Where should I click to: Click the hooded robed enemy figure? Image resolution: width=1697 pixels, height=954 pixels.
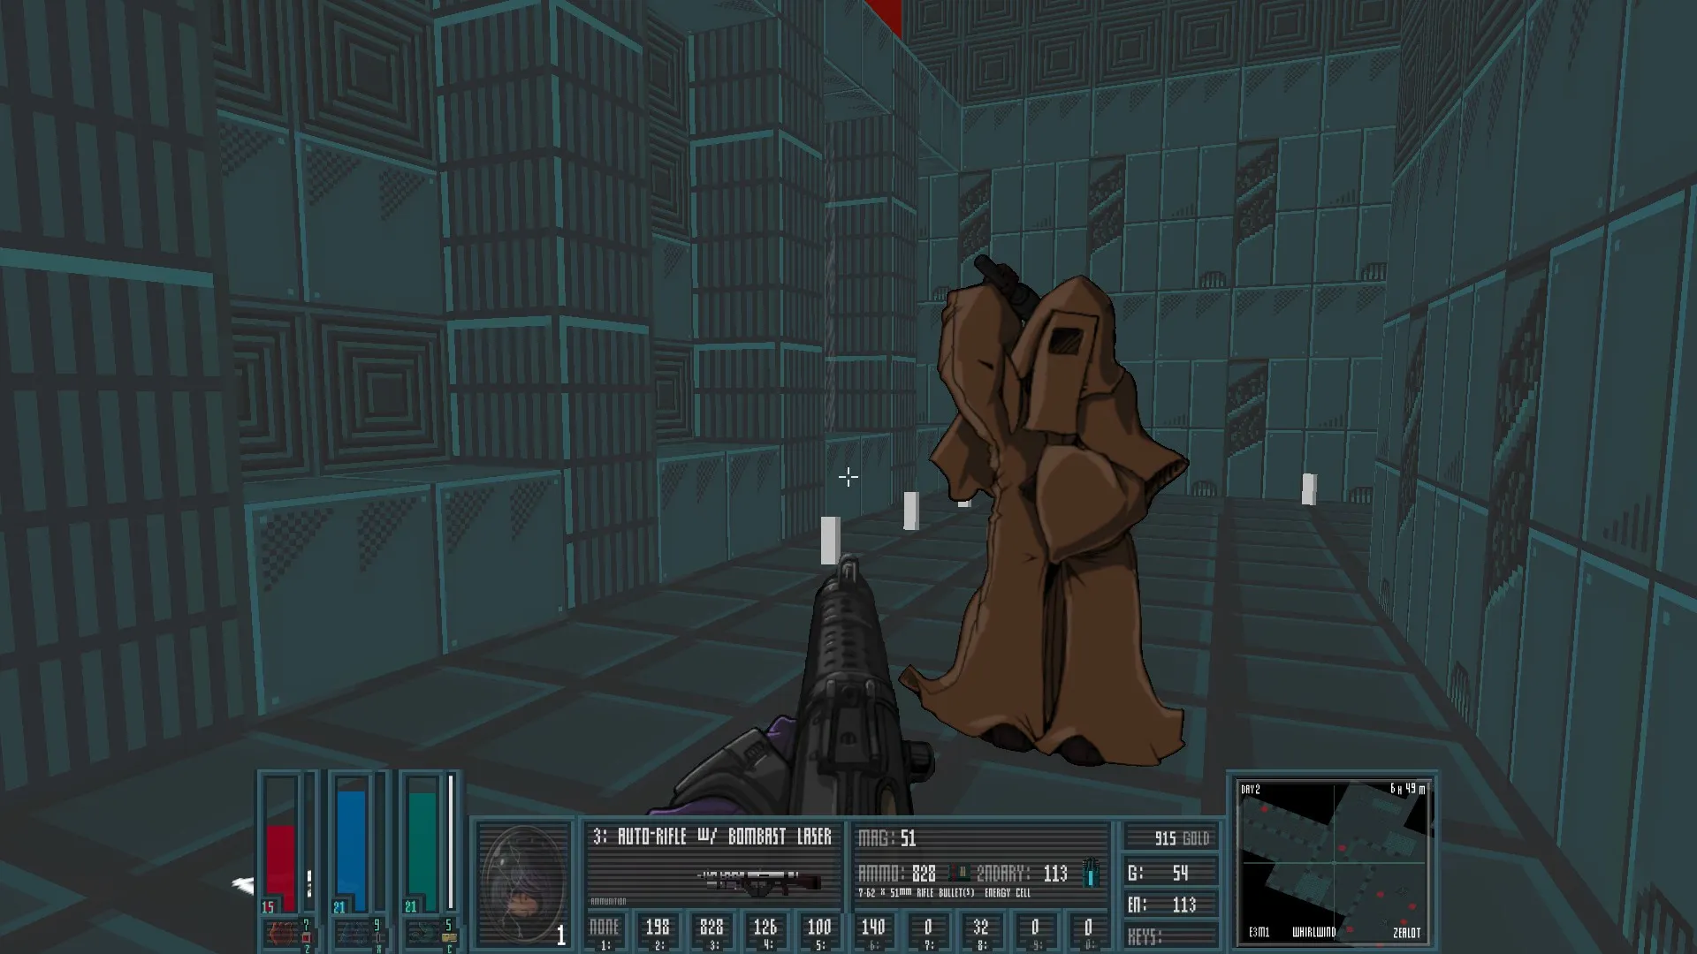(x=1047, y=512)
